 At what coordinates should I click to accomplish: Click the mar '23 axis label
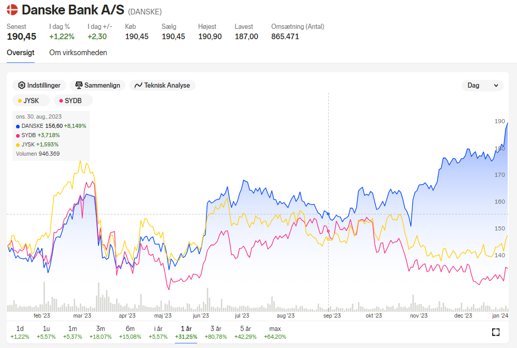point(82,316)
